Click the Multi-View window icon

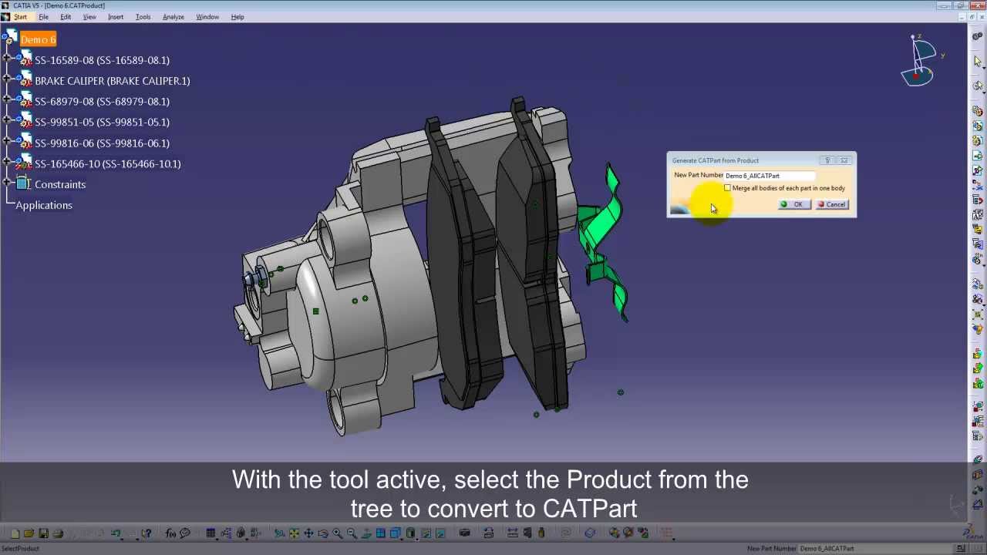[x=380, y=533]
